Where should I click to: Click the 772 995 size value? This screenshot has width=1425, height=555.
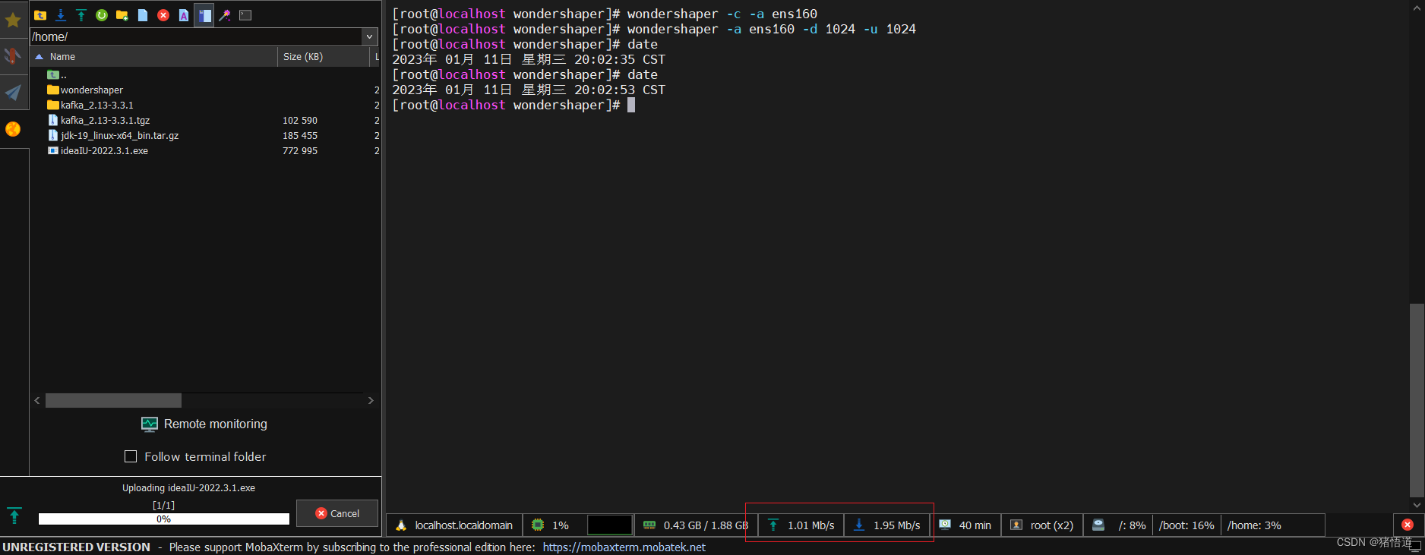point(300,150)
